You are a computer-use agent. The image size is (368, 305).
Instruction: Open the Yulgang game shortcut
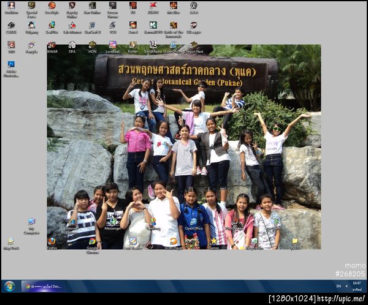[31, 28]
